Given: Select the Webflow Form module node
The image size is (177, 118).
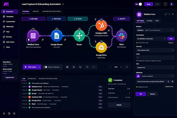Looking at the screenshot, I should 33,36.
